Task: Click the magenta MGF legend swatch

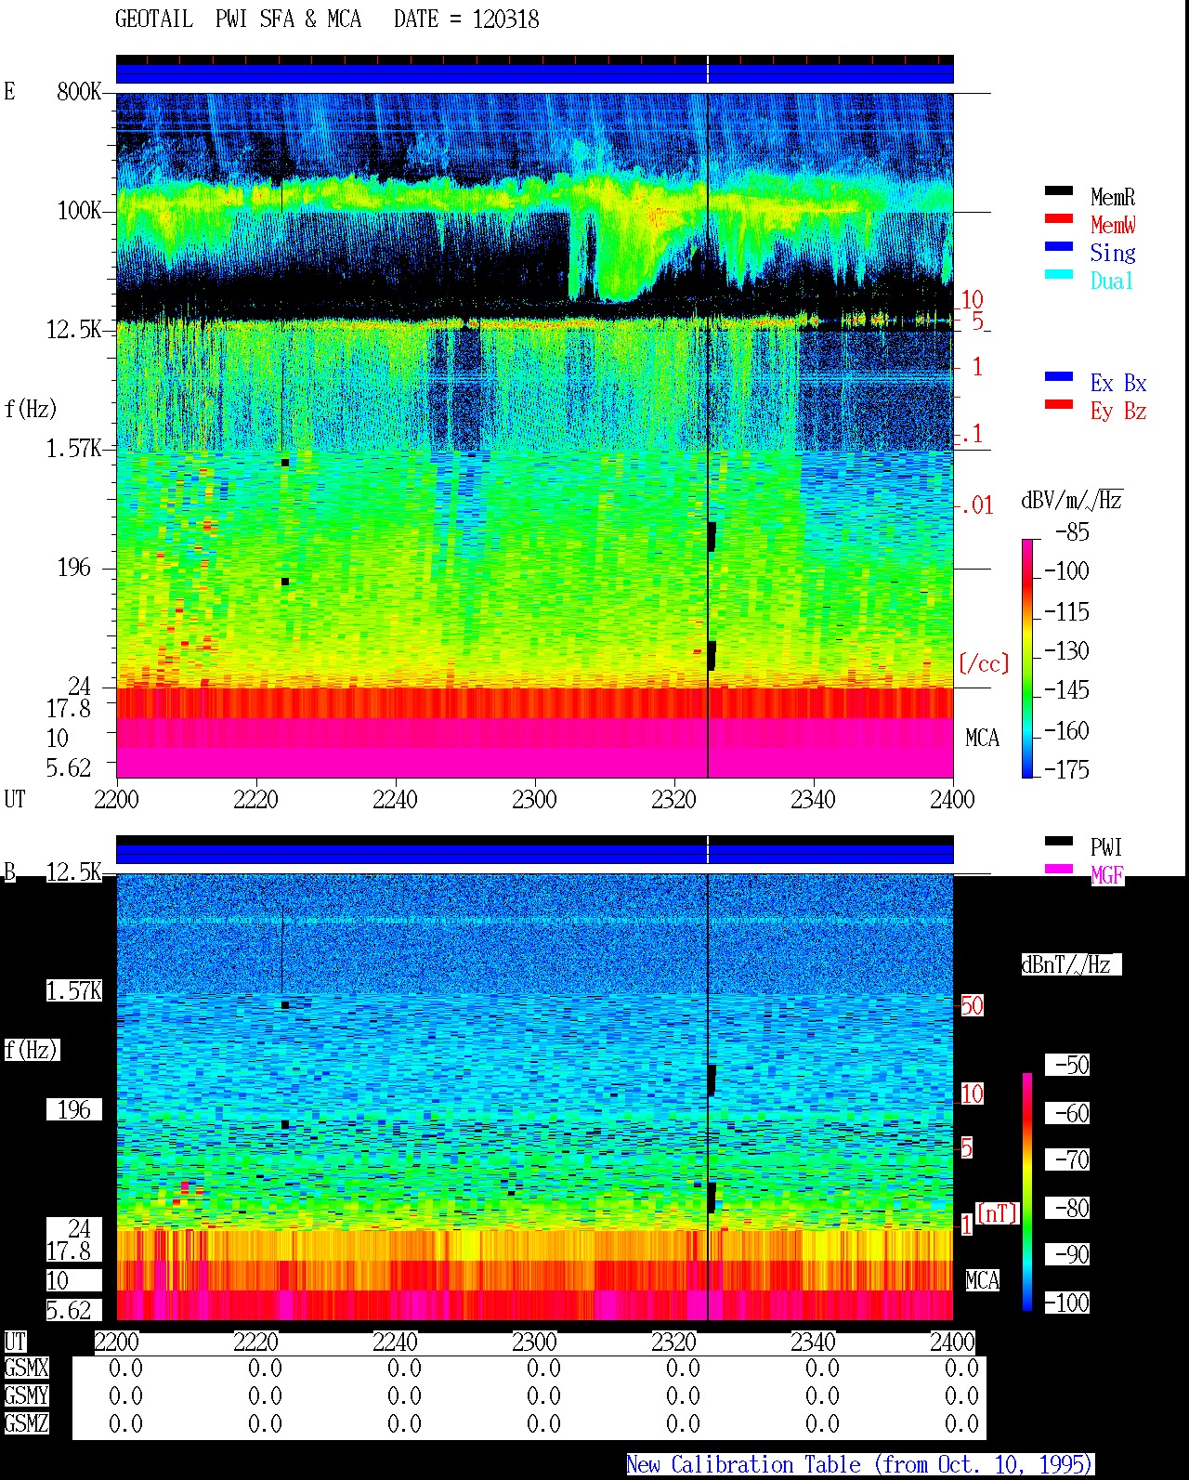Action: click(x=1059, y=870)
